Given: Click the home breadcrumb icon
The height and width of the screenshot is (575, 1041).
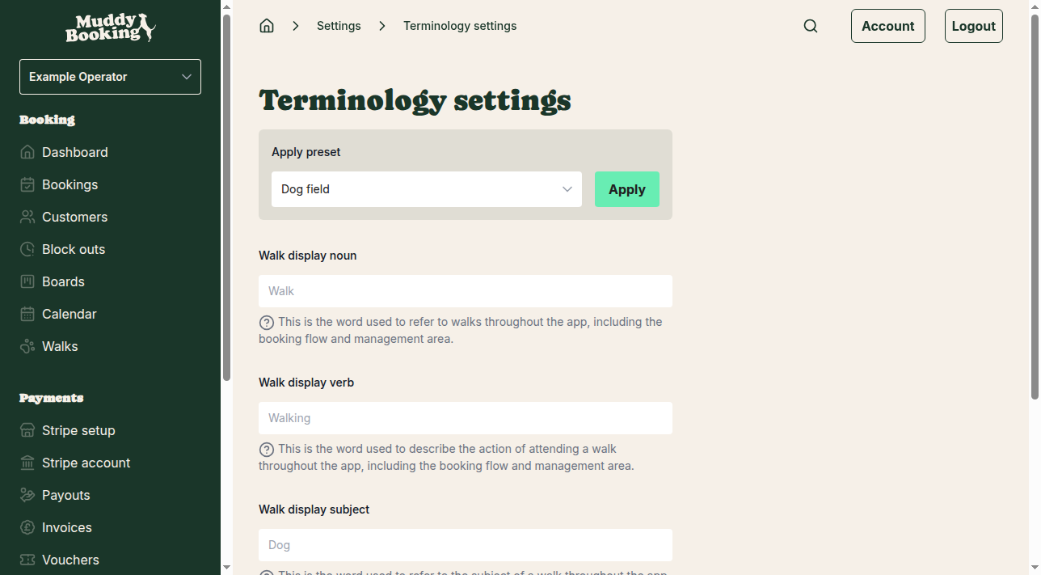Looking at the screenshot, I should pyautogui.click(x=267, y=25).
